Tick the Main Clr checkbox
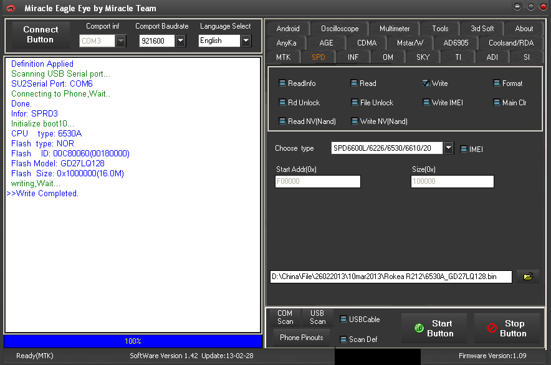The width and height of the screenshot is (551, 365). [x=497, y=103]
